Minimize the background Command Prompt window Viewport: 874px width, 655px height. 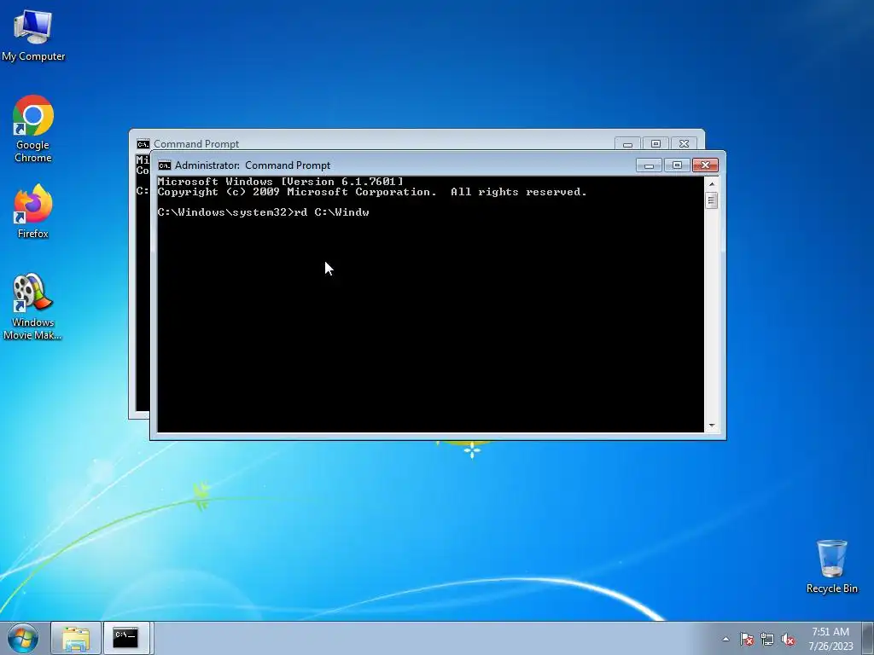627,144
